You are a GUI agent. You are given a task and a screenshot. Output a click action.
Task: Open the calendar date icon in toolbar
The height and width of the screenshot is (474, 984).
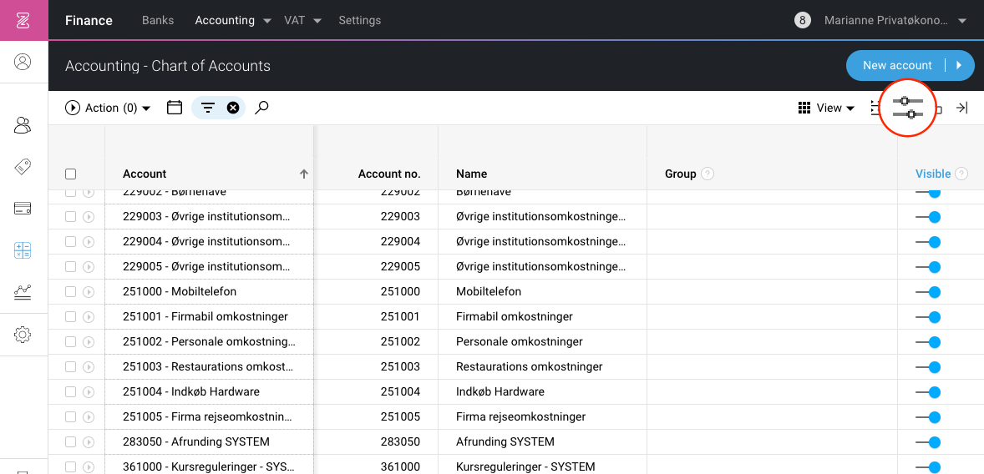(x=175, y=108)
